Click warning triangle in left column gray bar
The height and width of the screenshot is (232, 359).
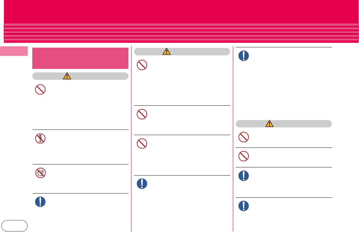coord(67,76)
